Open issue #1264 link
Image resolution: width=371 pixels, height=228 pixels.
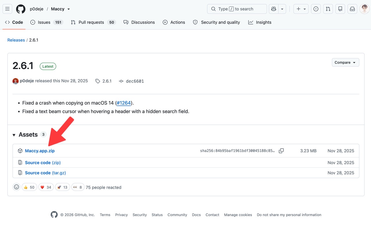(x=124, y=103)
